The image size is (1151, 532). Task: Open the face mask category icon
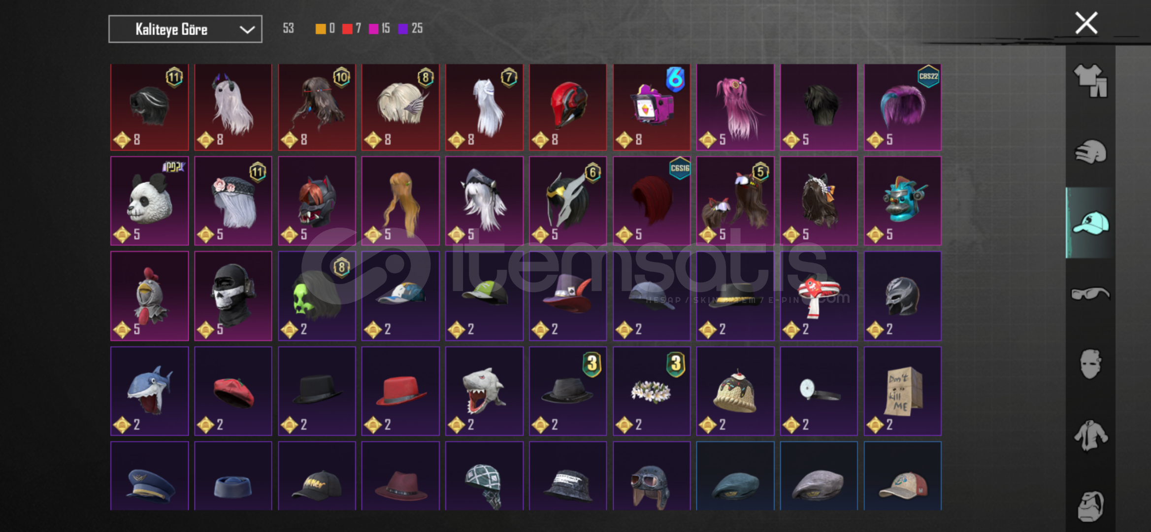[1090, 364]
